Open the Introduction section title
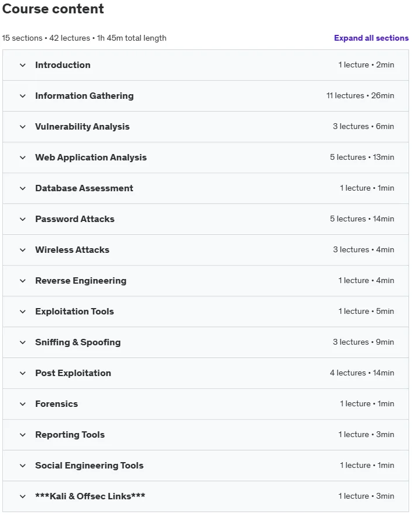Viewport: 412px width, 515px height. click(63, 65)
